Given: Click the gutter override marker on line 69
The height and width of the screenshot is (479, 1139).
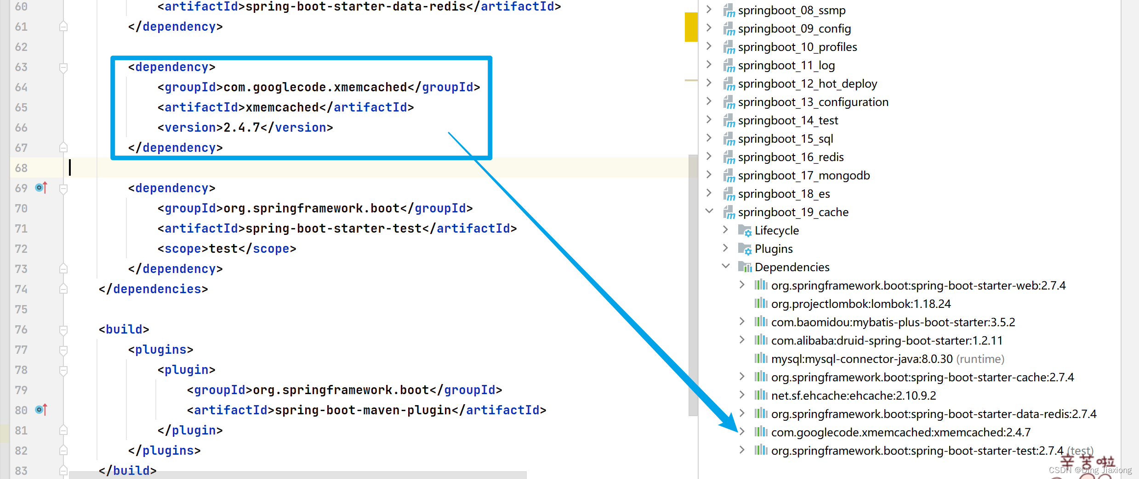Looking at the screenshot, I should (x=41, y=188).
